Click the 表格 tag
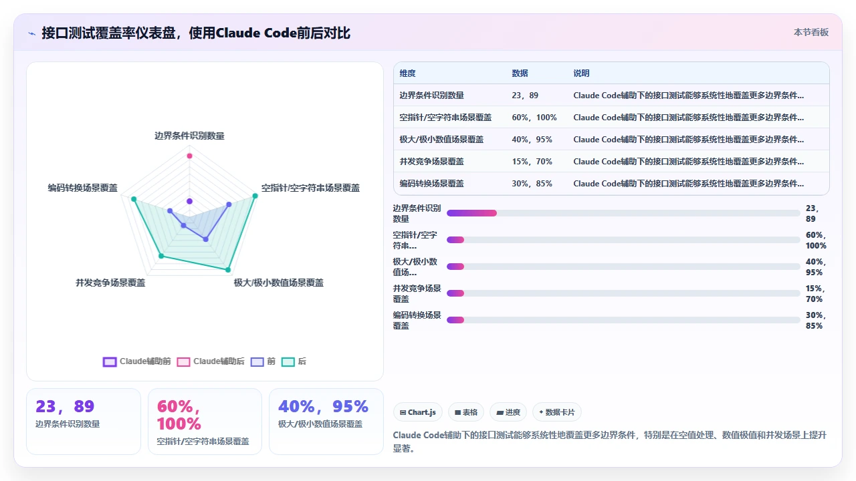This screenshot has width=856, height=481. point(466,412)
